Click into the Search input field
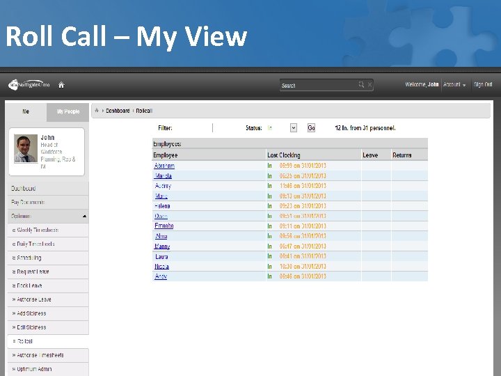Screen dimensions: 501x376 (x=319, y=86)
